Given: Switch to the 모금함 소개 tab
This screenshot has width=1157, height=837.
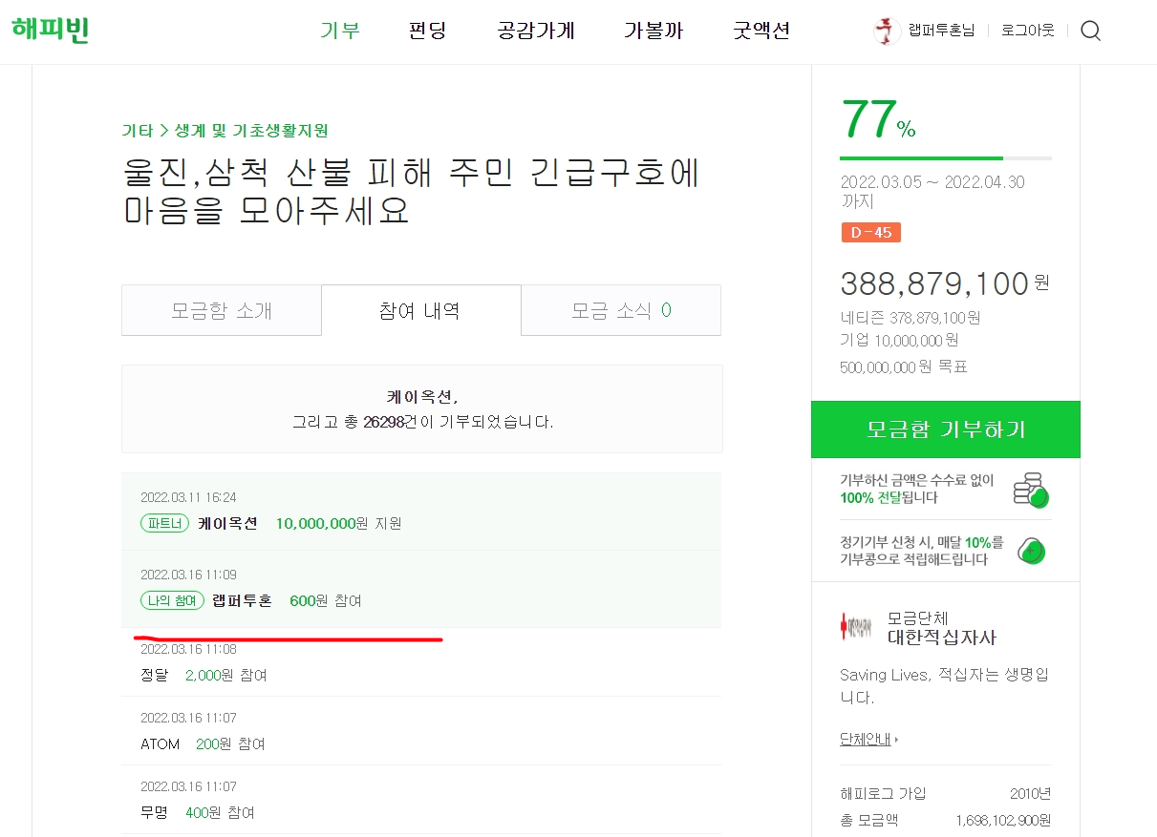Looking at the screenshot, I should click(x=222, y=310).
